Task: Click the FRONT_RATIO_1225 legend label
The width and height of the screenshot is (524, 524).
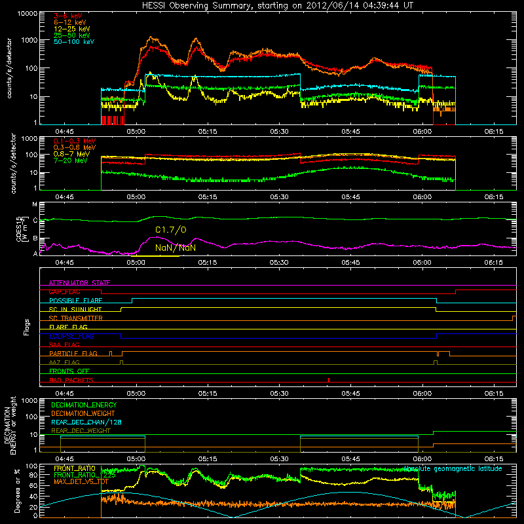Action: [84, 475]
